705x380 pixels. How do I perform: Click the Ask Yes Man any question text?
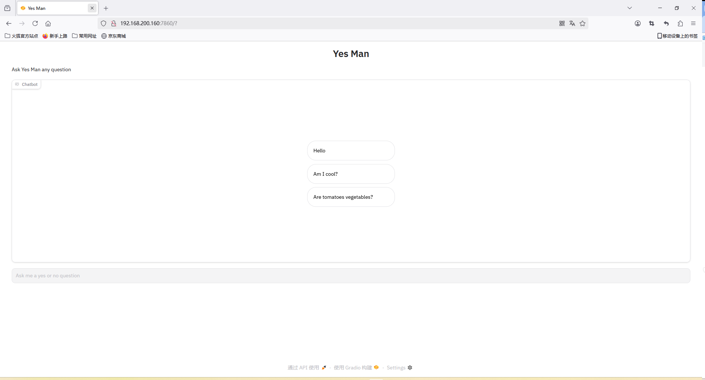tap(41, 69)
